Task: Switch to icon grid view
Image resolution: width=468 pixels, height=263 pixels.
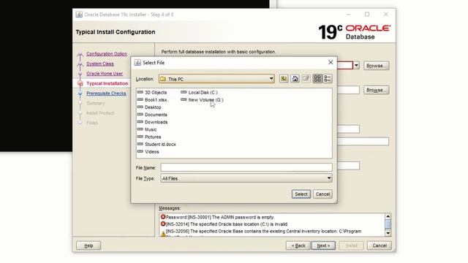Action: tap(317, 78)
